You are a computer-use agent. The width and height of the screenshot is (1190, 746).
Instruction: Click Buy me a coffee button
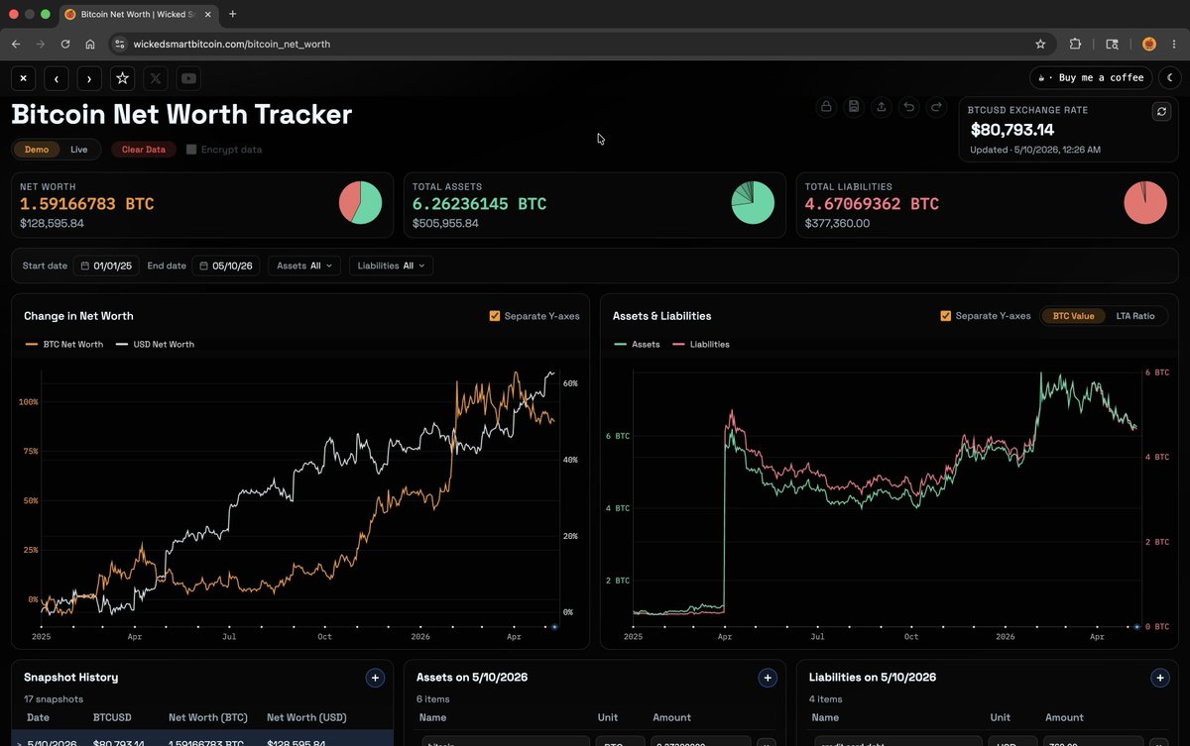1092,77
